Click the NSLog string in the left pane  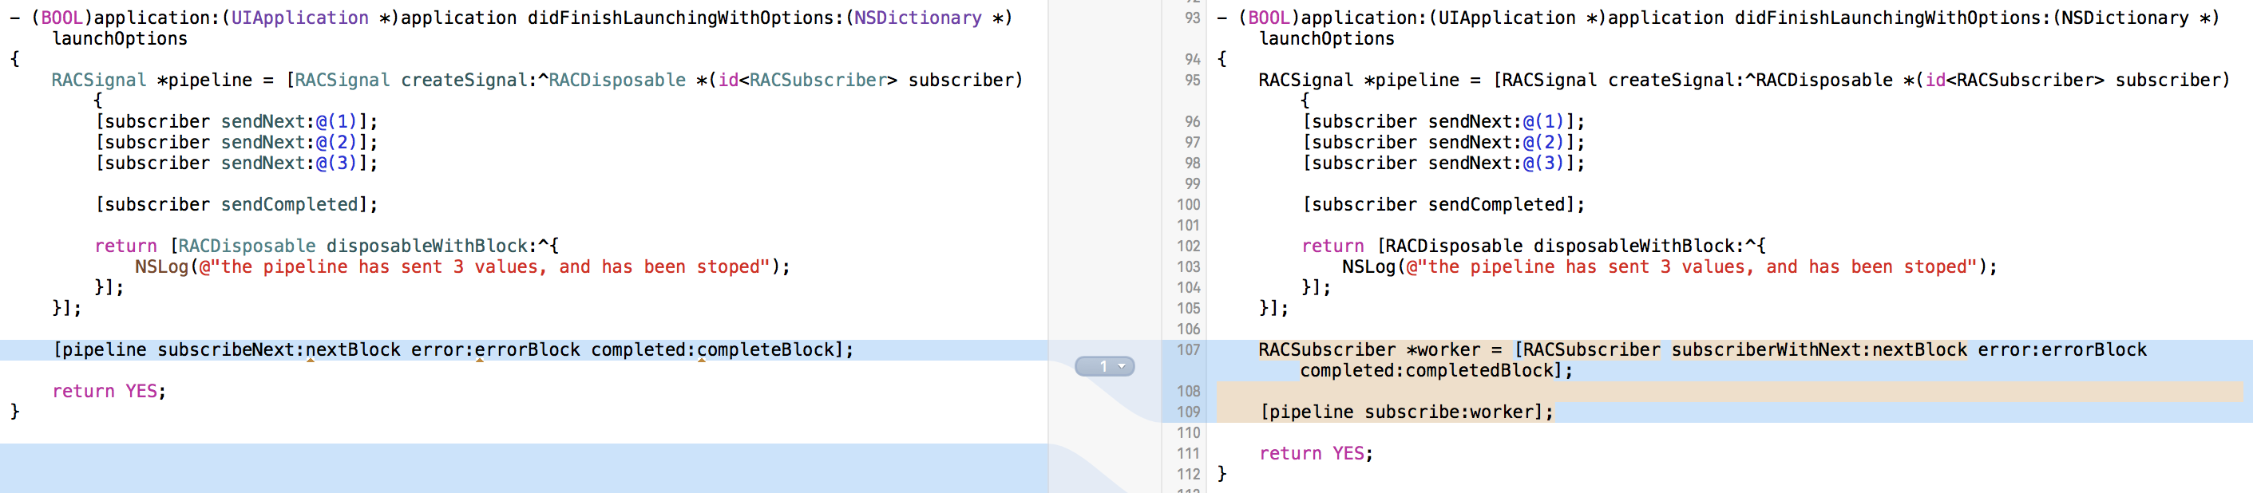pyautogui.click(x=485, y=266)
